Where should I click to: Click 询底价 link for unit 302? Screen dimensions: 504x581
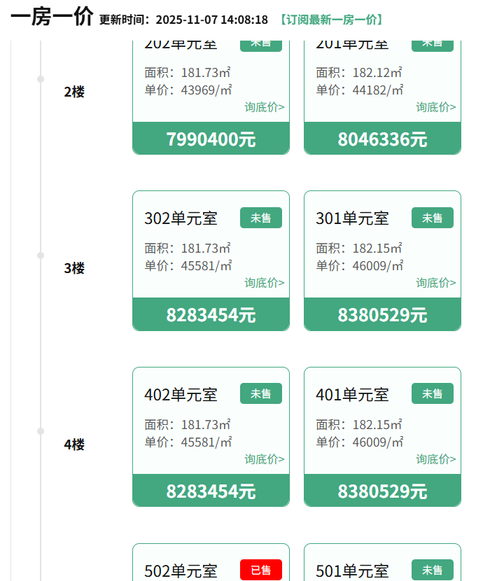(x=264, y=283)
